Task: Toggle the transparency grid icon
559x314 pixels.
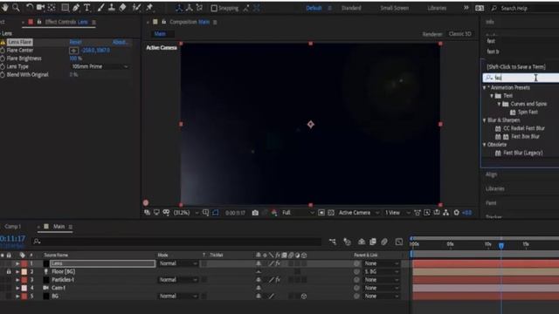Action: pos(331,213)
